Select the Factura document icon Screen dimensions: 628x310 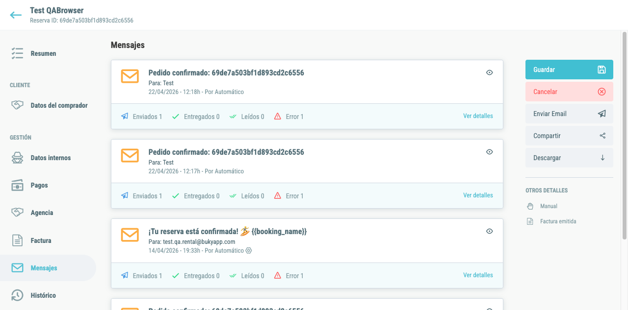tap(18, 240)
